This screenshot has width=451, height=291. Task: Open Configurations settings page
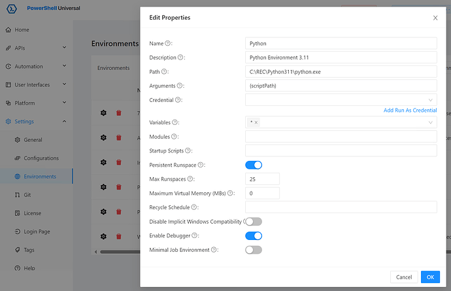[x=36, y=158]
